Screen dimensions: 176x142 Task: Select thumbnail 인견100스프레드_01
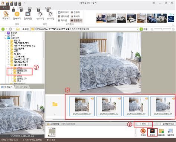[x=82, y=106]
